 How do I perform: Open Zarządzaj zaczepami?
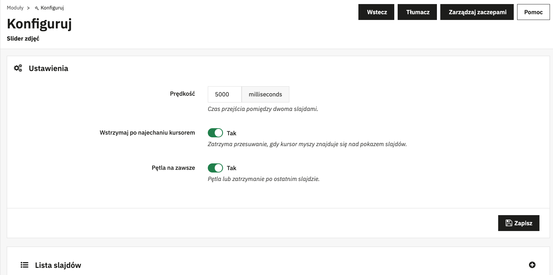coord(477,12)
